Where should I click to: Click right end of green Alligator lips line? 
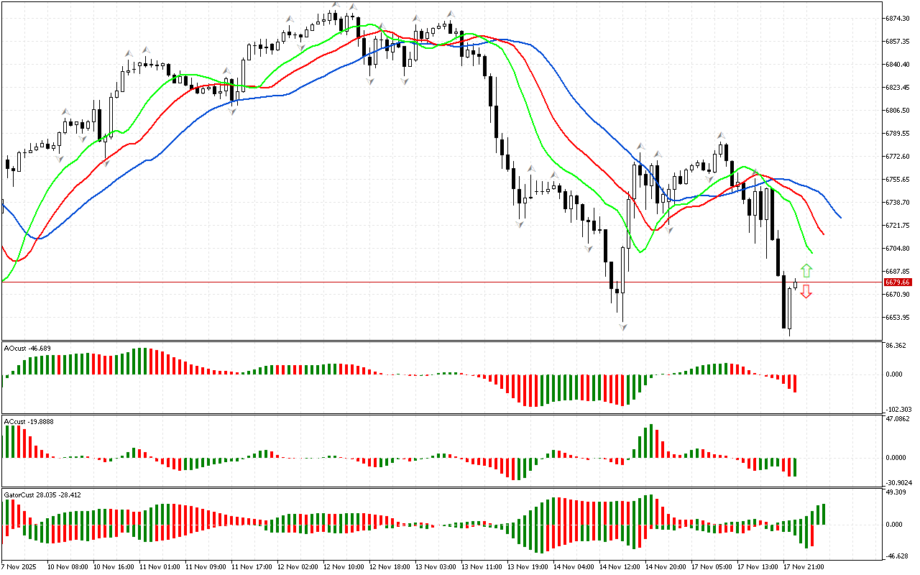point(811,252)
